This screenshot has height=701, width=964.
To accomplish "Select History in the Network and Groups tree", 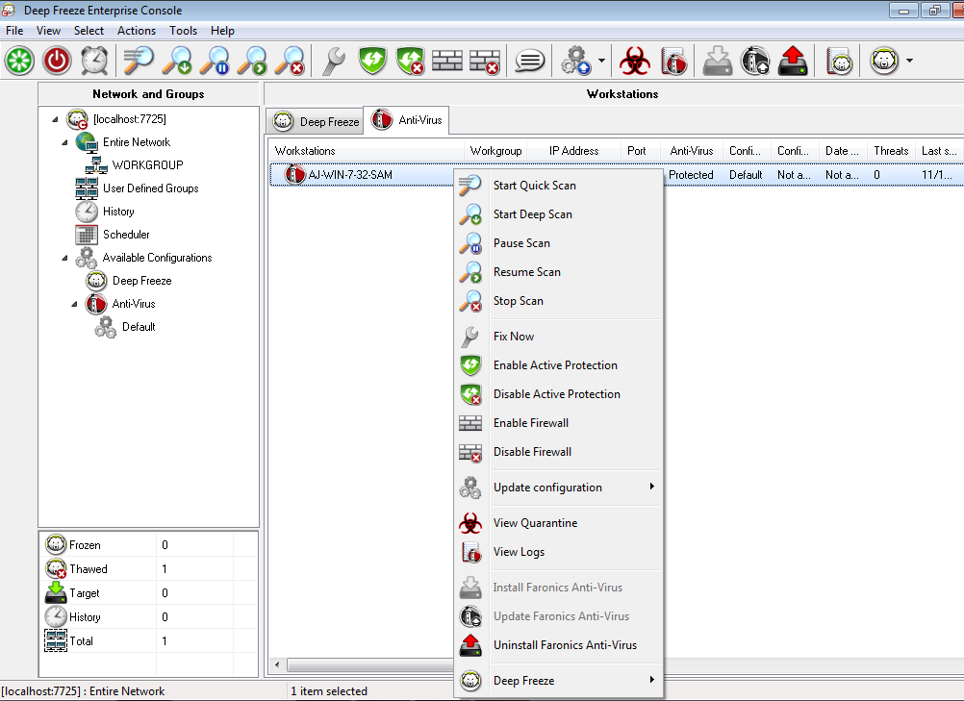I will [118, 212].
